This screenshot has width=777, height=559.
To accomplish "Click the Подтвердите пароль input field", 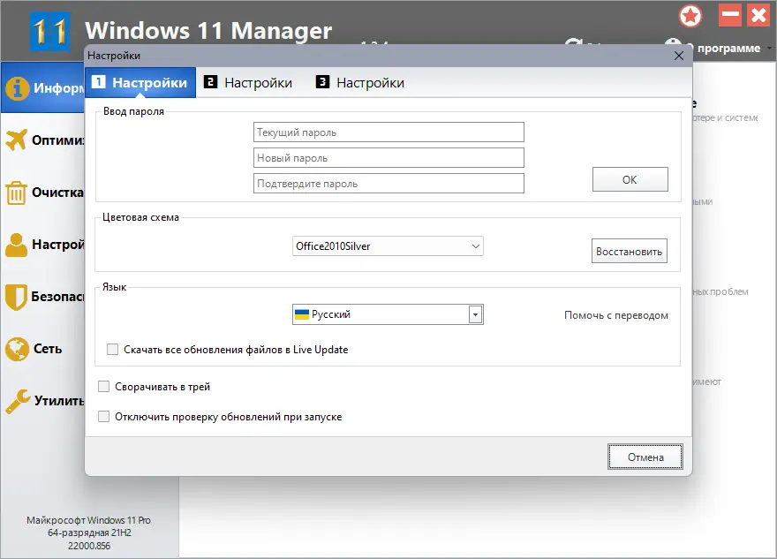I will (x=388, y=184).
